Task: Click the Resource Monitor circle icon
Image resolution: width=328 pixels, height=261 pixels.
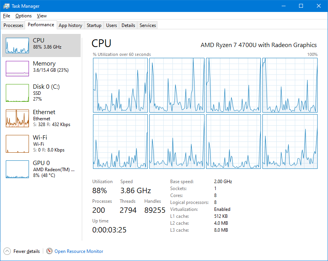Action: coord(49,251)
